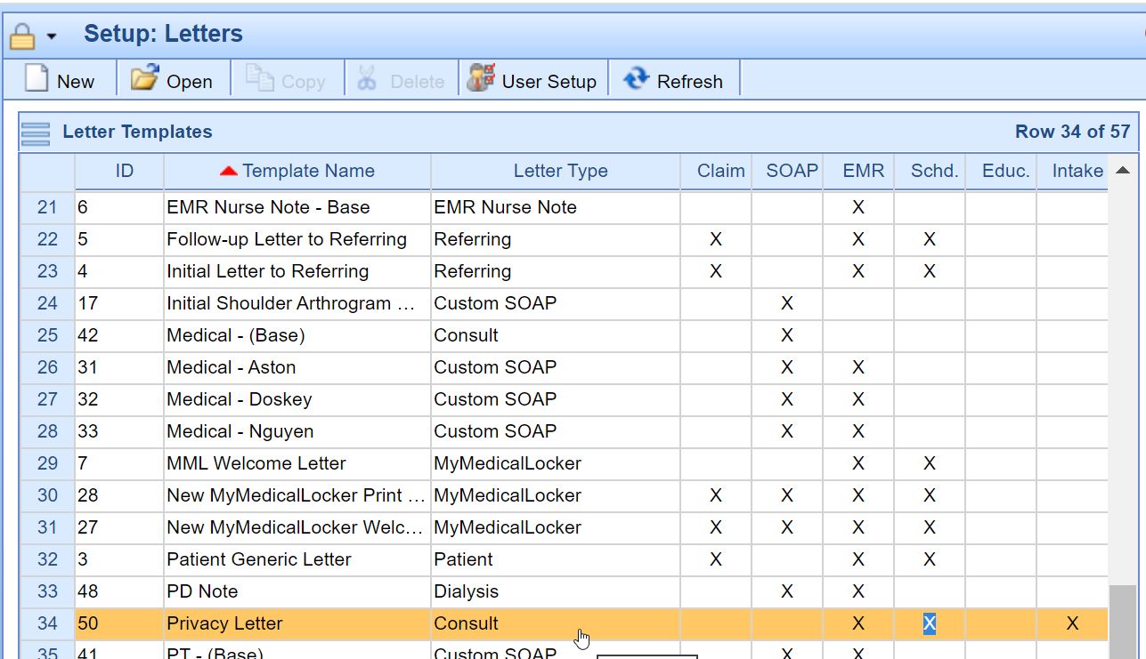Image resolution: width=1146 pixels, height=659 pixels.
Task: Click the padlock icon in the title bar
Action: [x=21, y=36]
